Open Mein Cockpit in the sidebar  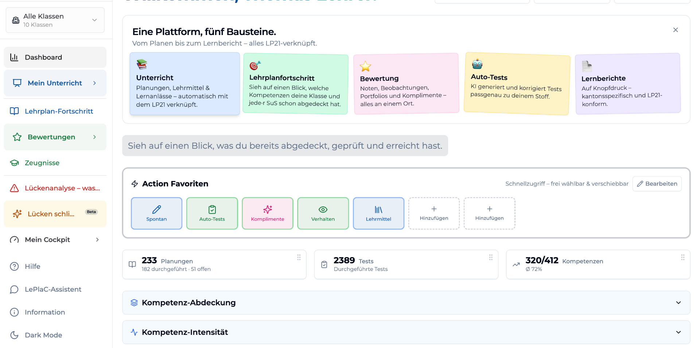click(x=55, y=240)
